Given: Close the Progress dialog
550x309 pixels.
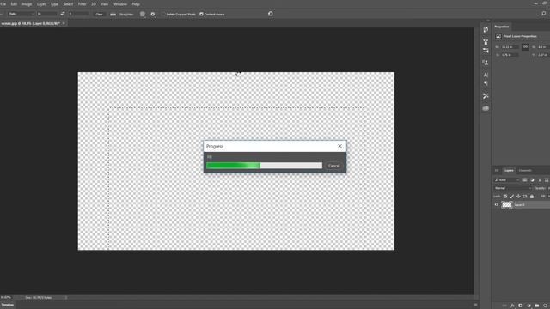Looking at the screenshot, I should [339, 146].
